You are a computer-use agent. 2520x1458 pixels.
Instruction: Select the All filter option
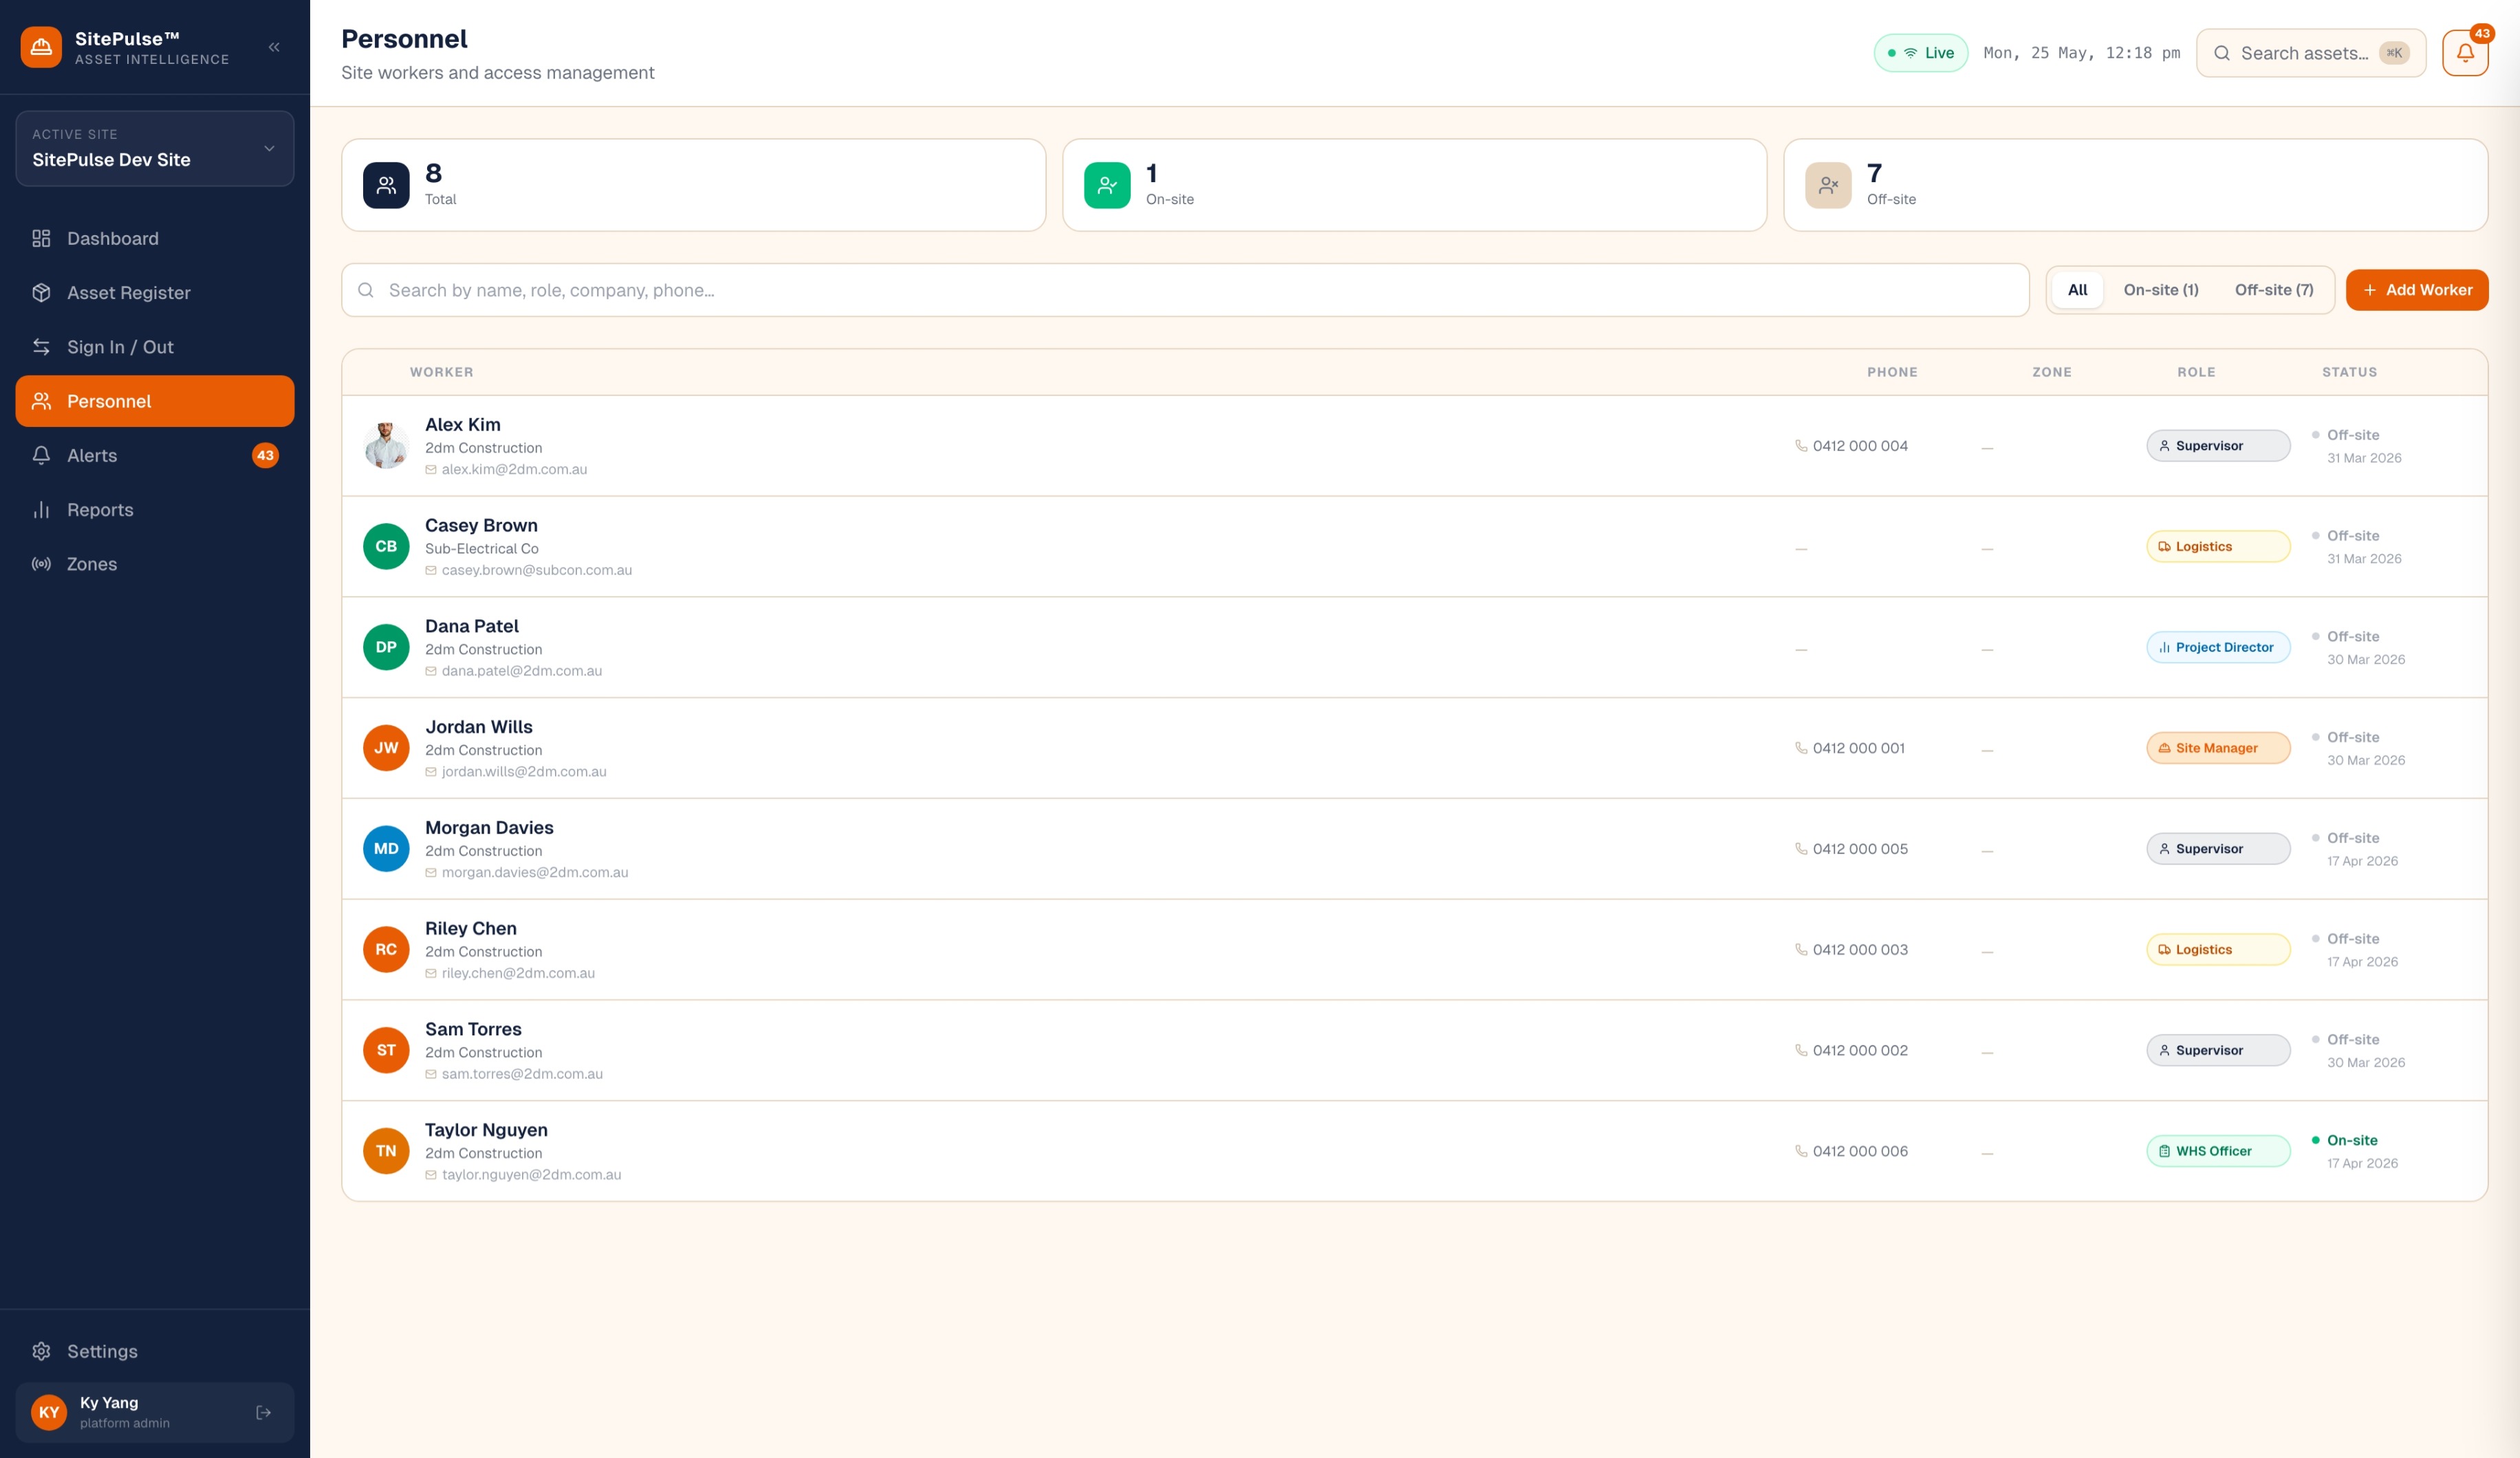pos(2077,290)
